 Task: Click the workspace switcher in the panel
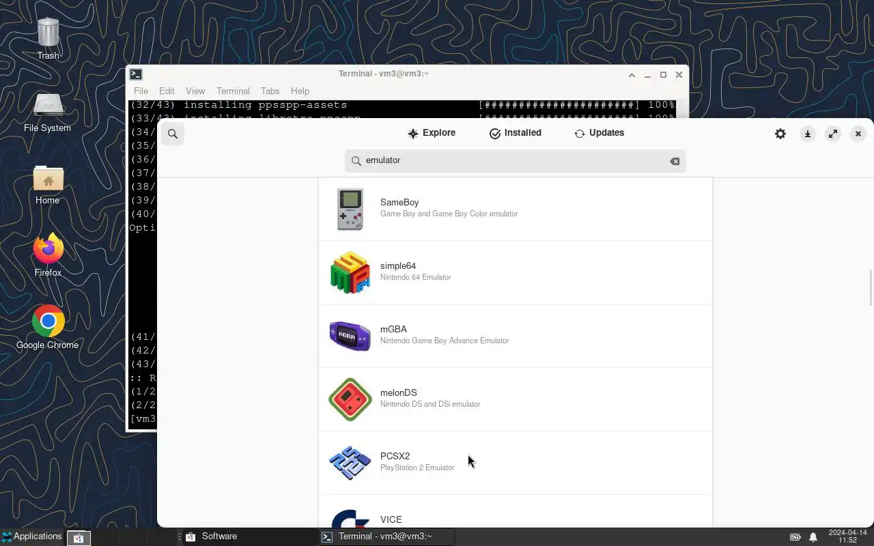tap(79, 538)
